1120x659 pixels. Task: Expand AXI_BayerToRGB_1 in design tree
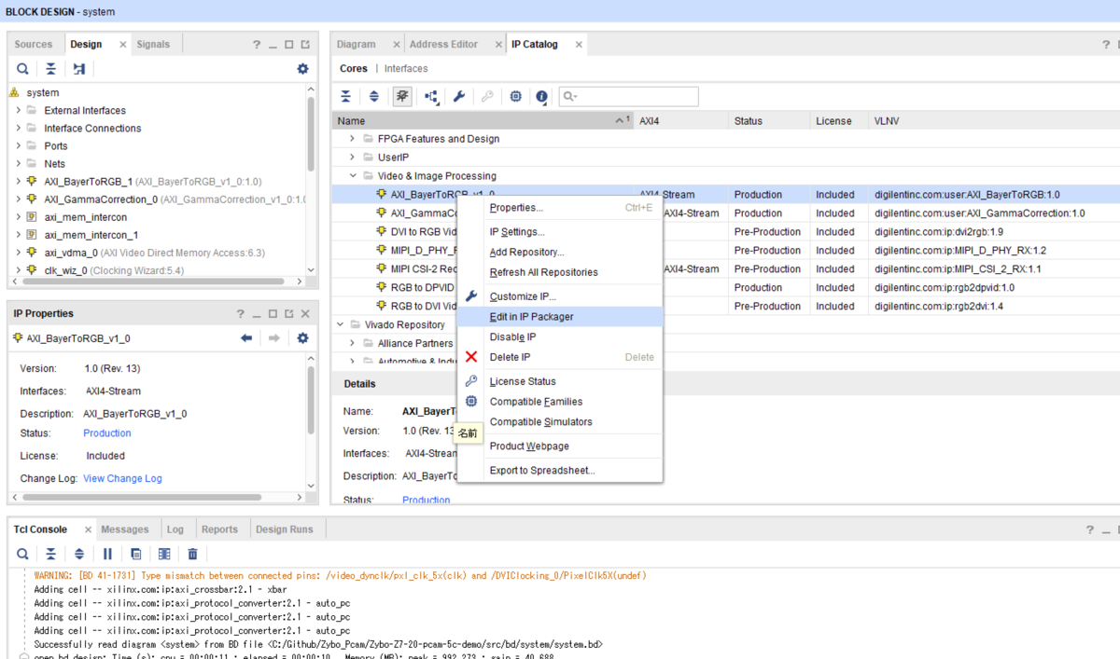18,181
